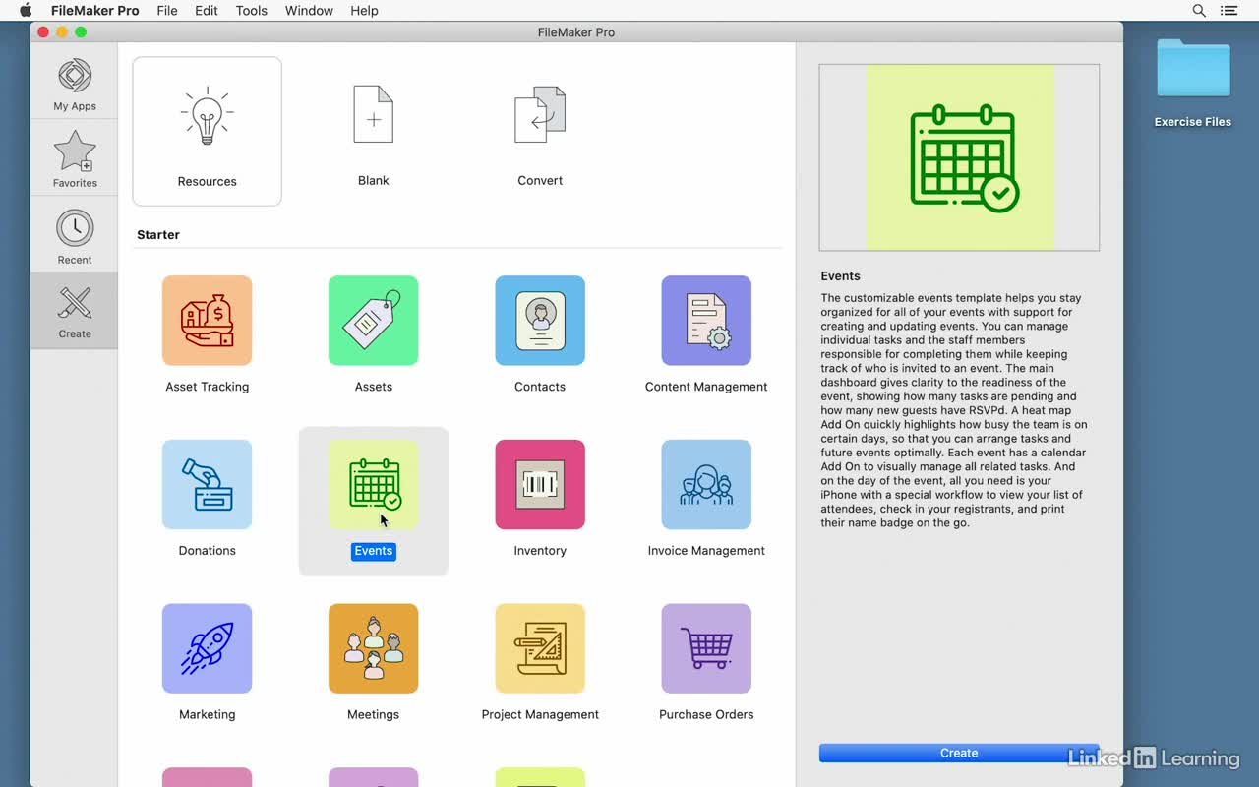
Task: Click the highlighted Events label
Action: (374, 551)
